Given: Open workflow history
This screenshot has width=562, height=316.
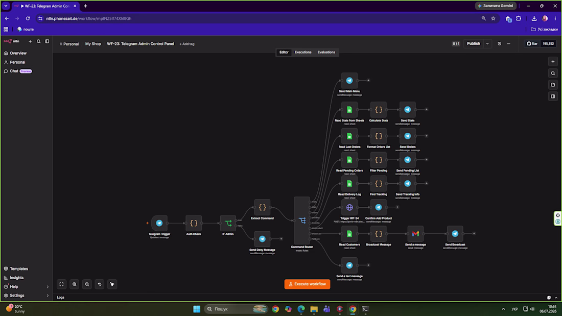Looking at the screenshot, I should coord(499,44).
